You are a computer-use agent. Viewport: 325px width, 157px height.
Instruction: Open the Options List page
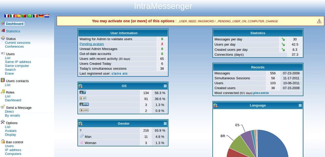(8, 127)
